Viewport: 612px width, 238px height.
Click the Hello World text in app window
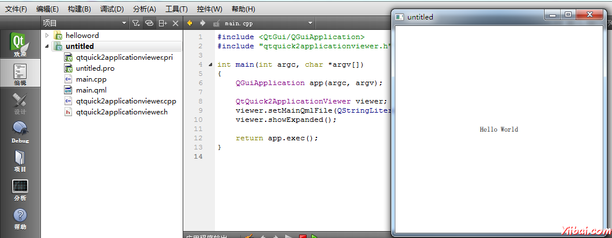(498, 129)
